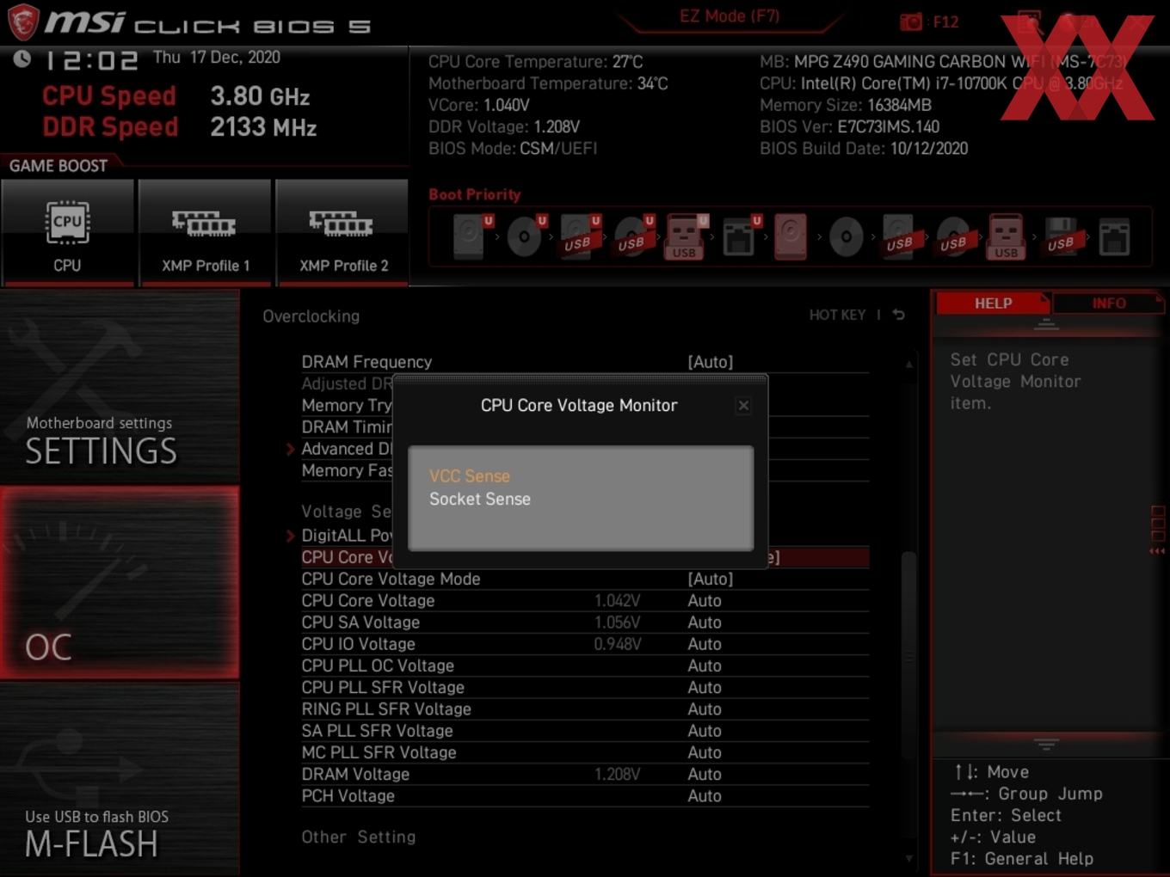1170x877 pixels.
Task: Expand the DigitALL Power submenu arrow
Action: pos(290,536)
